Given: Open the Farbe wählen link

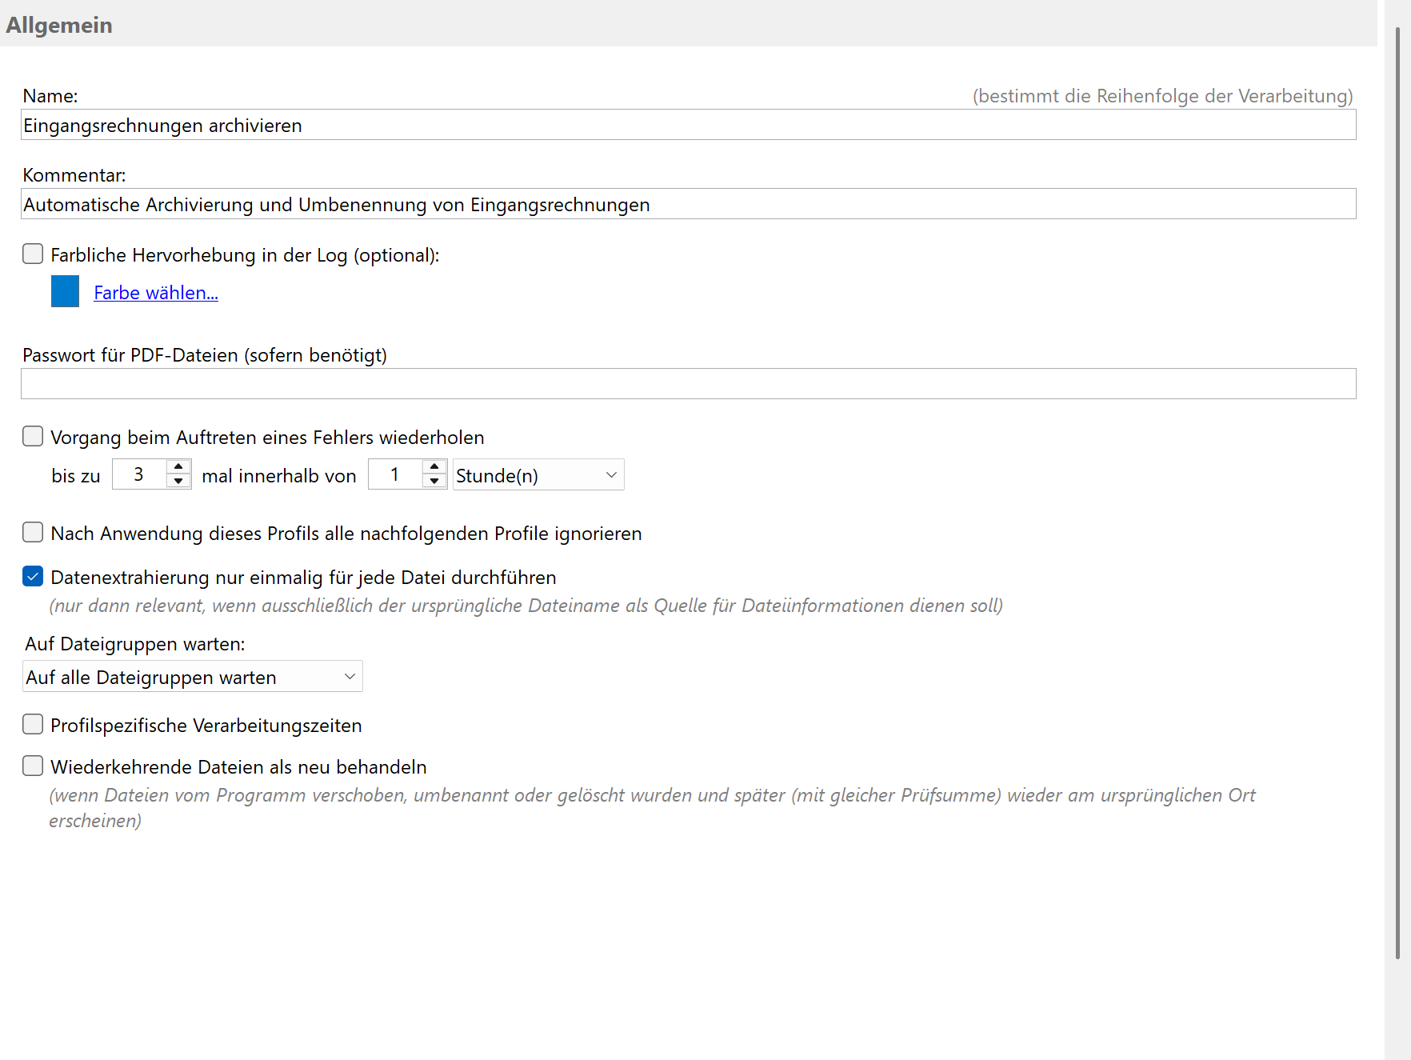Looking at the screenshot, I should (156, 293).
